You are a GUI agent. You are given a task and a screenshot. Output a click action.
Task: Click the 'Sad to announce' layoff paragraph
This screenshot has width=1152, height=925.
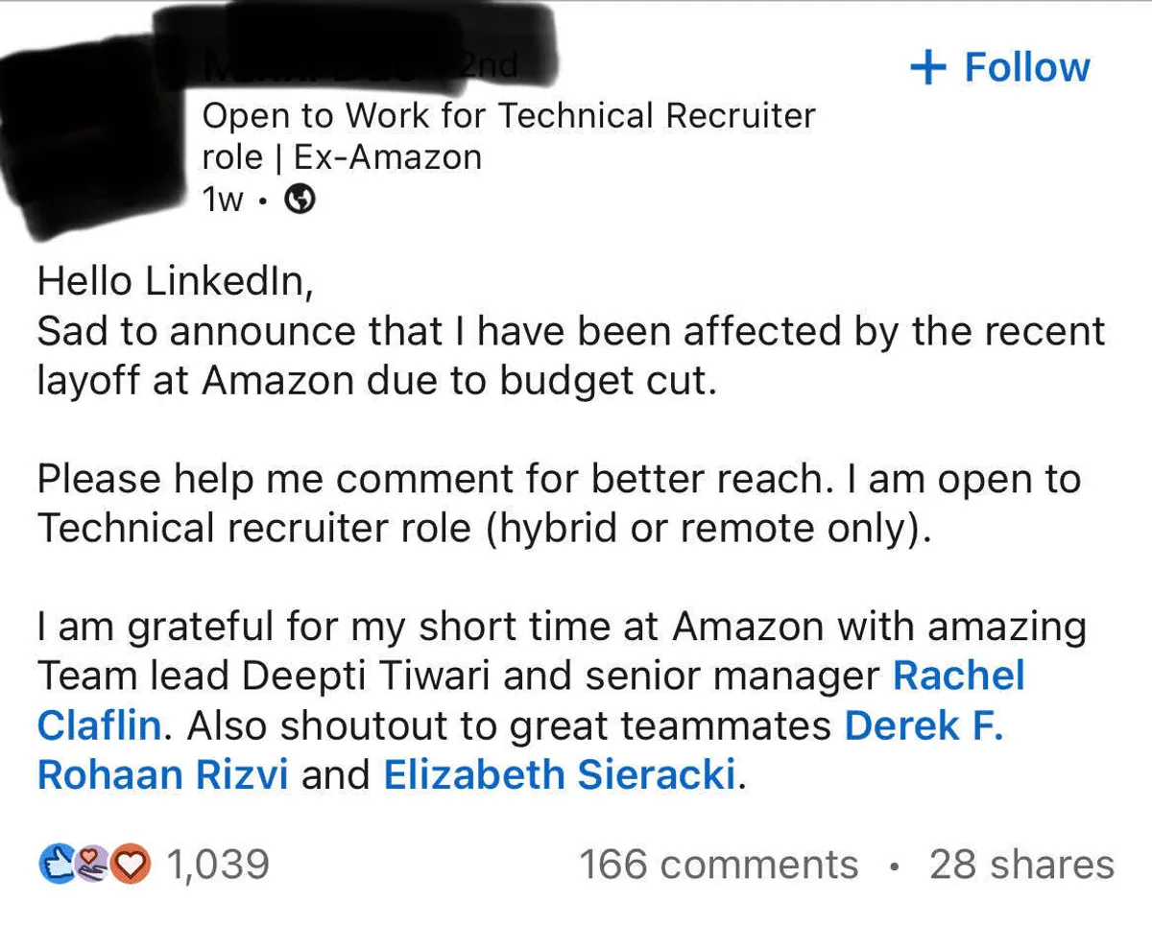tap(570, 356)
